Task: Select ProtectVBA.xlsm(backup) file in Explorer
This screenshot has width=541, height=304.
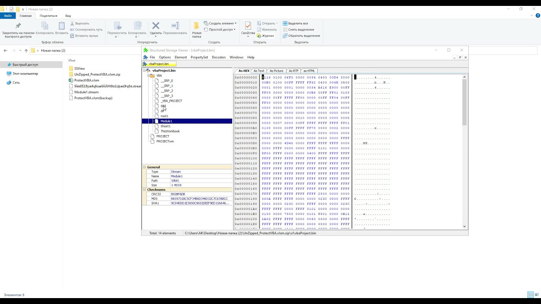Action: tap(93, 98)
